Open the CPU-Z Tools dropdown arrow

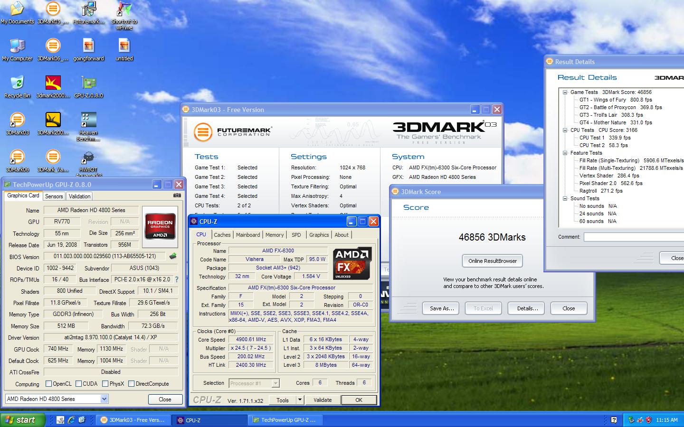click(300, 400)
